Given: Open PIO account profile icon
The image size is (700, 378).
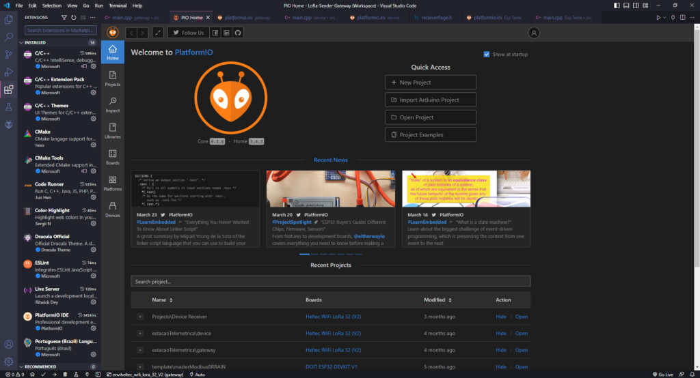Looking at the screenshot, I should point(533,33).
